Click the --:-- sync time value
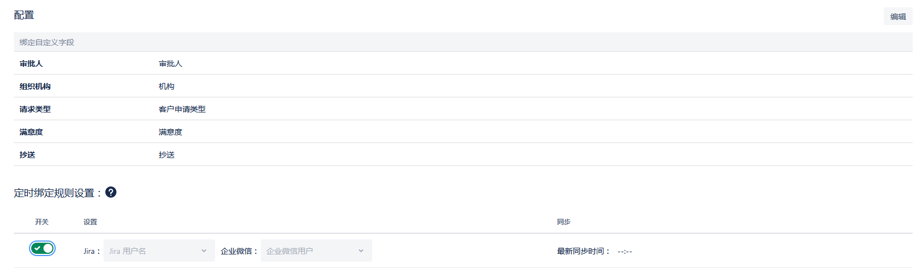 (625, 252)
